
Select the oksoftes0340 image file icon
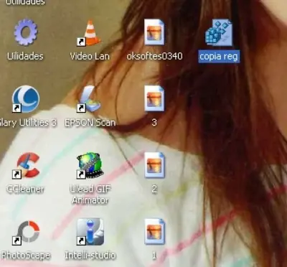154,32
